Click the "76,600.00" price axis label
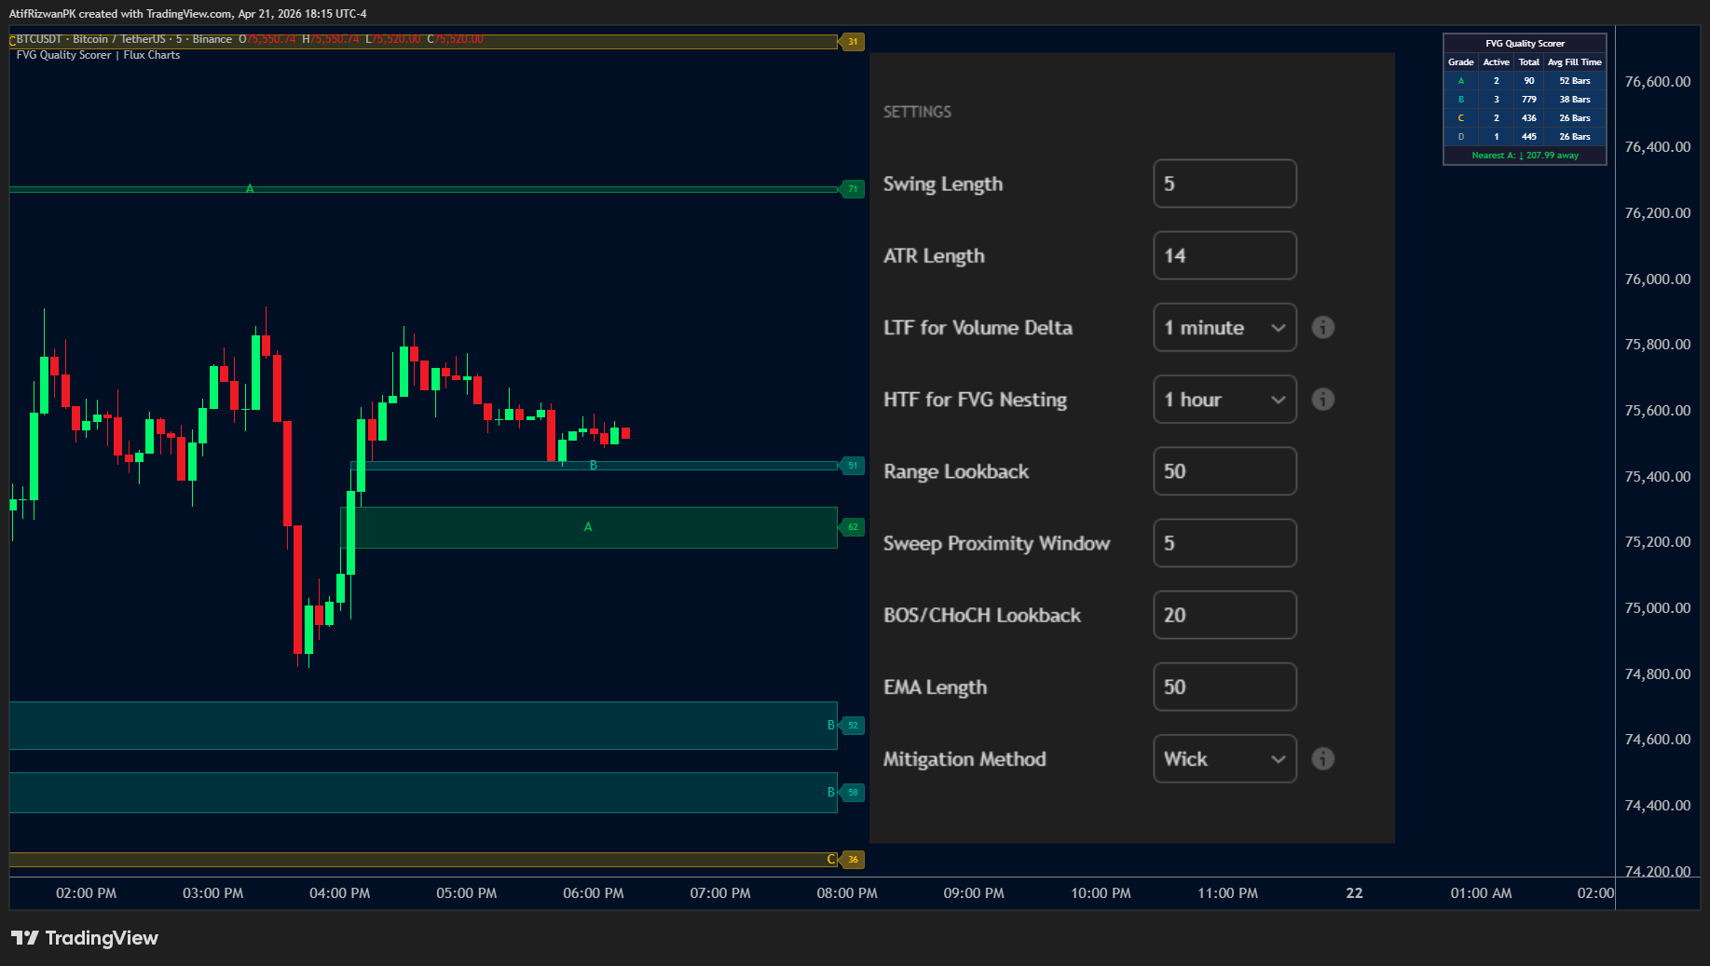The height and width of the screenshot is (966, 1710). point(1657,82)
